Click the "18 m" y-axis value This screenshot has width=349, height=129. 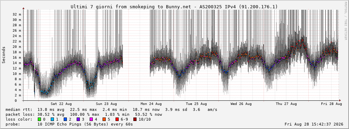tap(17, 52)
